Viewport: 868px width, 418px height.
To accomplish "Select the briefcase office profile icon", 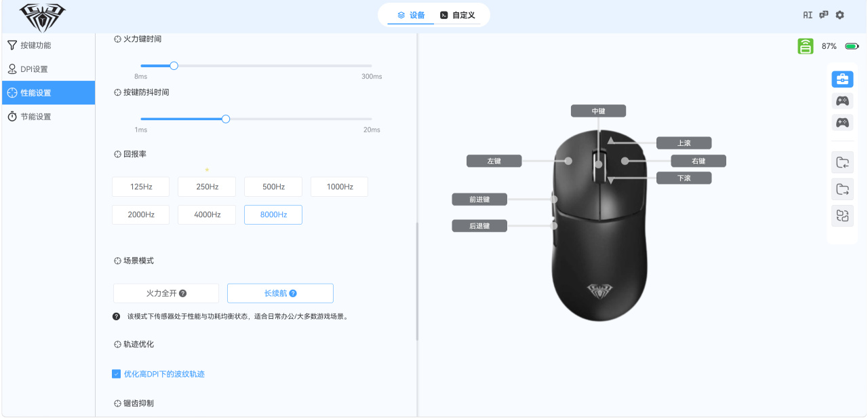I will pos(842,79).
